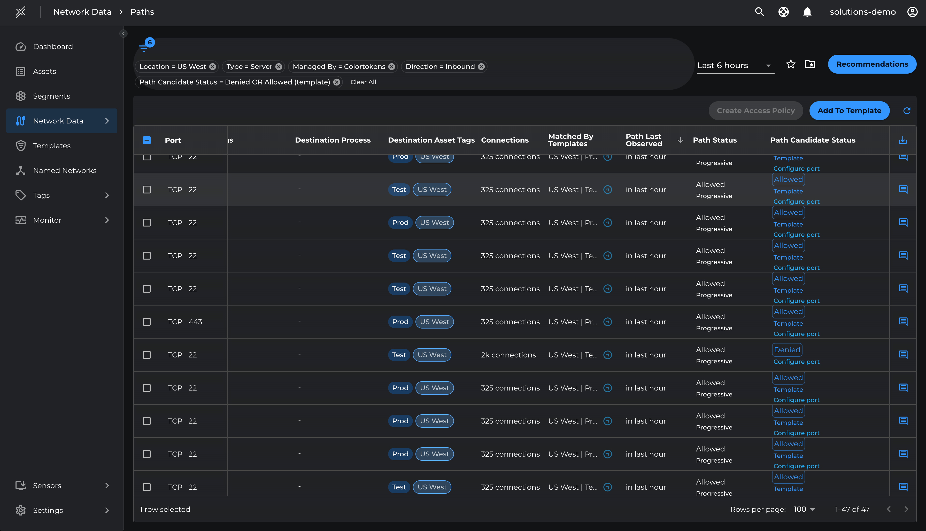
Task: Open comment icon for TCP 443 row
Action: (x=903, y=322)
